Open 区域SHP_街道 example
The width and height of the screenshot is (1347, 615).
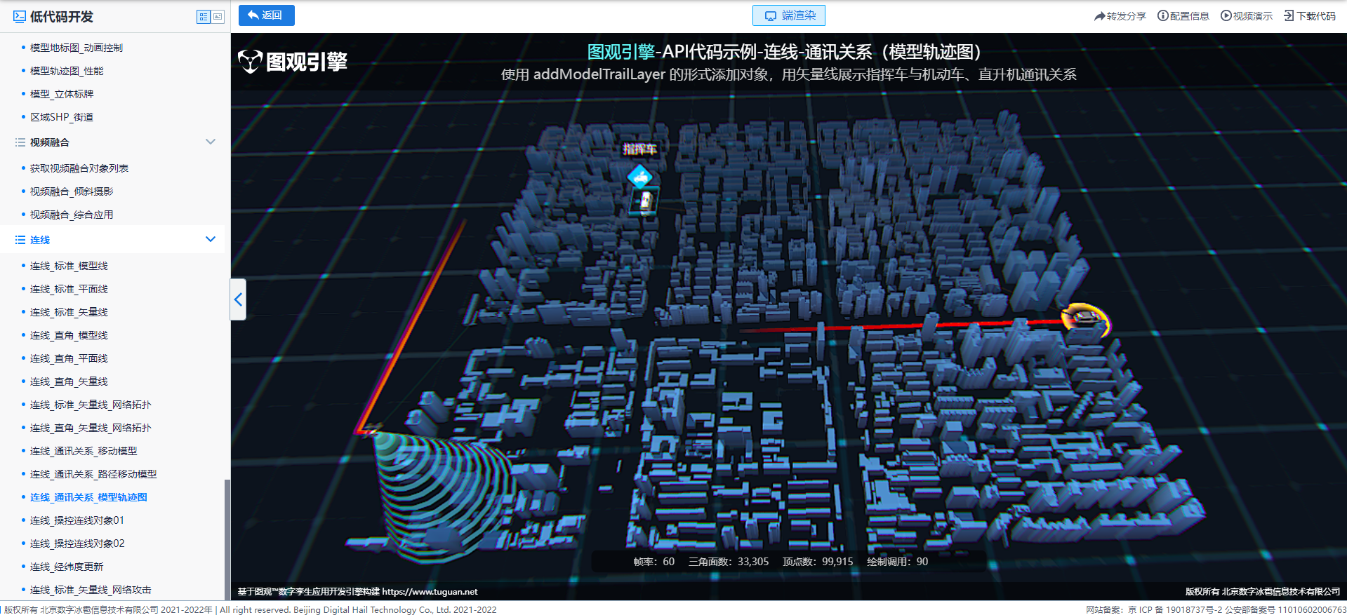tap(62, 117)
